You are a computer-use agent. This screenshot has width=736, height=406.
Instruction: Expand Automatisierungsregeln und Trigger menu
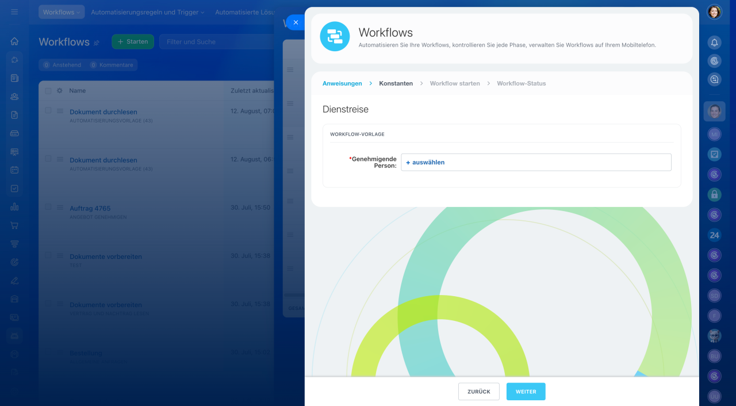[147, 12]
